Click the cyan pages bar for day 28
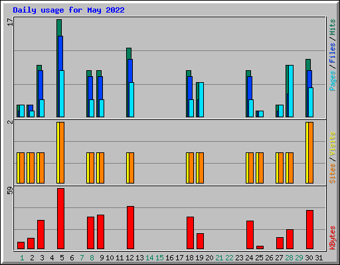The image size is (340, 265). [291, 91]
